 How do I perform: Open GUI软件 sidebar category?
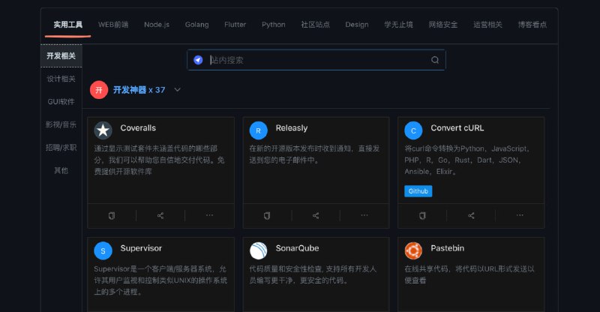pyautogui.click(x=61, y=102)
